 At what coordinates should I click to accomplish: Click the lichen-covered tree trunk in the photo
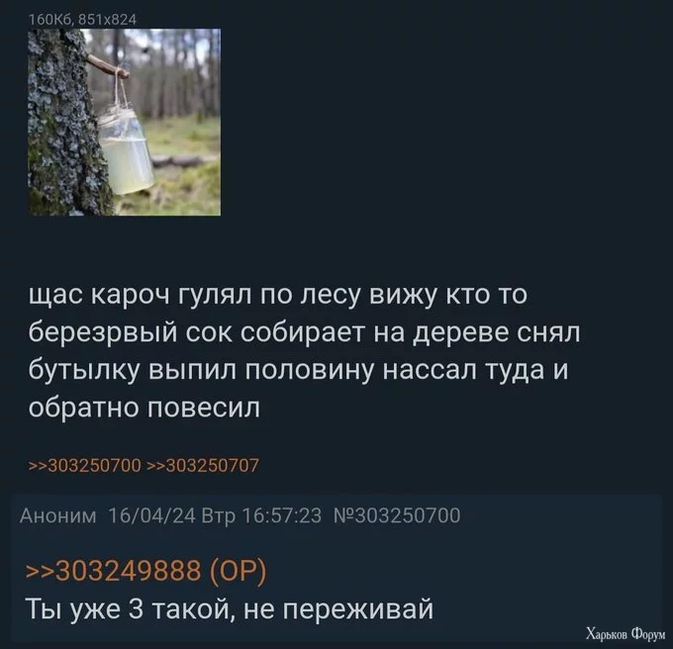[x=62, y=129]
